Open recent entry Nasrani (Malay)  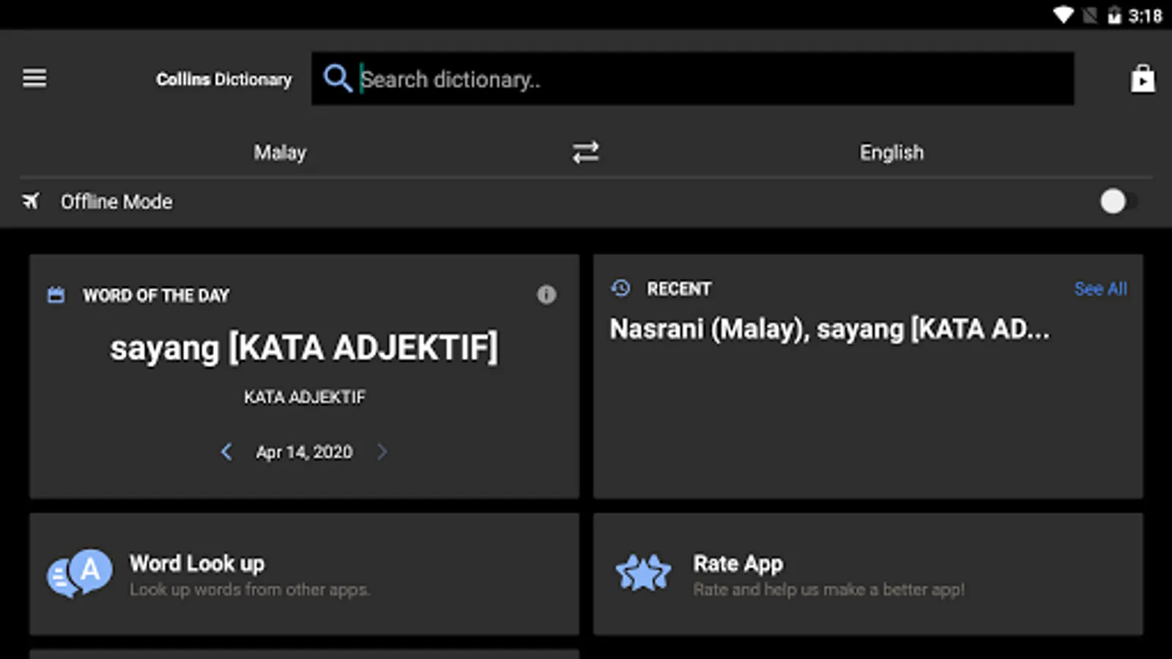click(708, 329)
